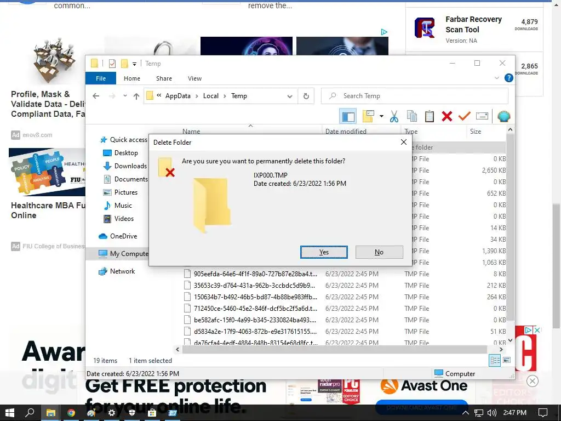Select Desktop in navigation pane
The width and height of the screenshot is (561, 421).
click(x=121, y=153)
